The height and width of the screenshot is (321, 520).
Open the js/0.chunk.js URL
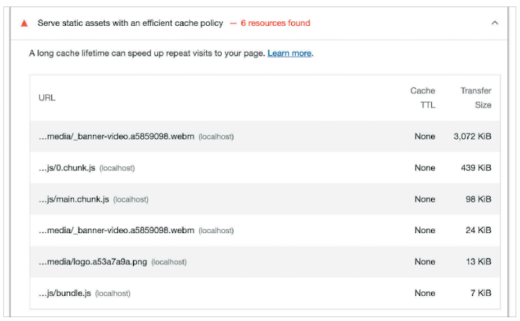pos(67,168)
